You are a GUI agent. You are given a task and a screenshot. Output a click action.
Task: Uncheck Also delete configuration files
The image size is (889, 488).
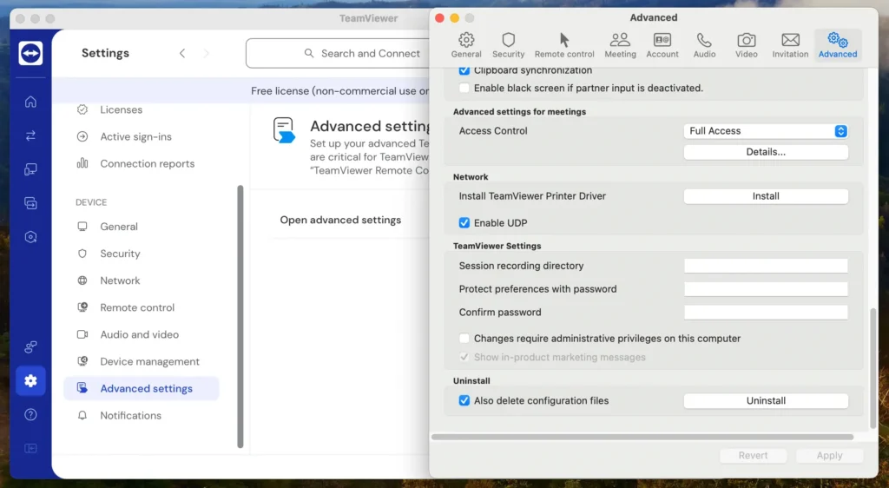point(464,400)
